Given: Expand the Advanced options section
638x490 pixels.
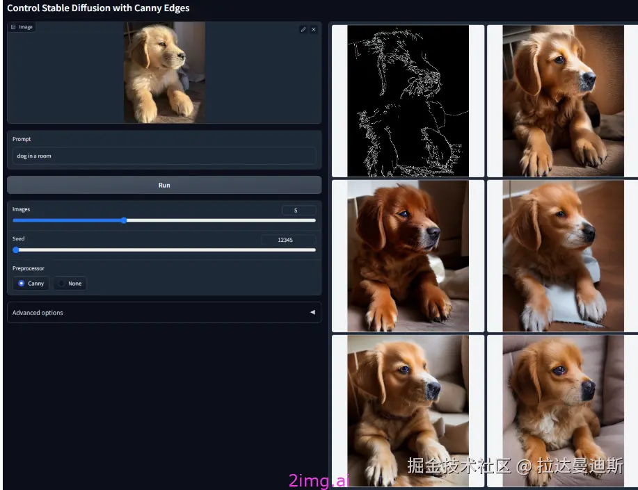Looking at the screenshot, I should (164, 313).
